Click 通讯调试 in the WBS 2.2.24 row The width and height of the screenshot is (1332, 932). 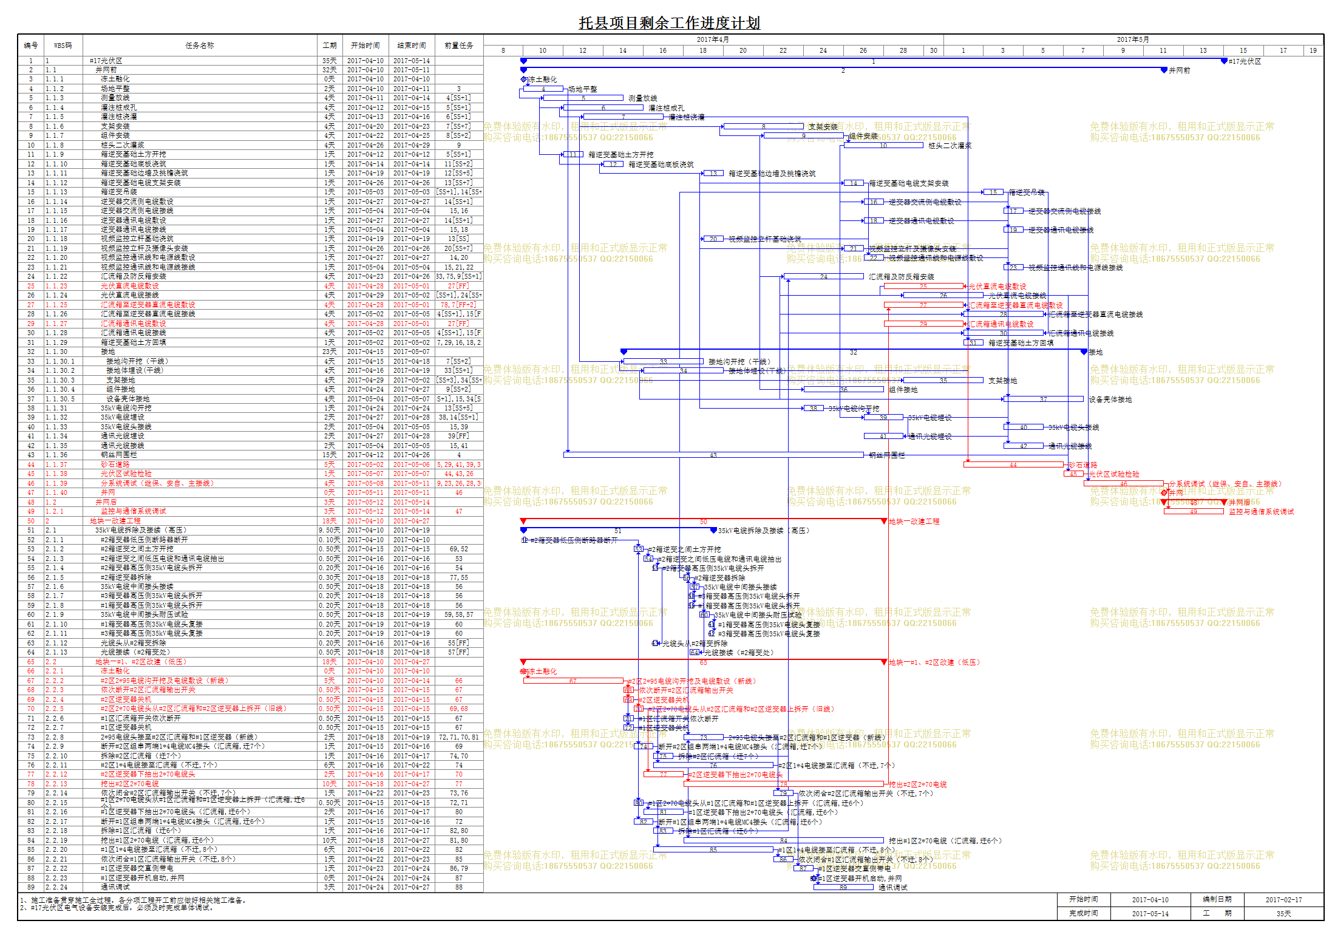click(115, 887)
